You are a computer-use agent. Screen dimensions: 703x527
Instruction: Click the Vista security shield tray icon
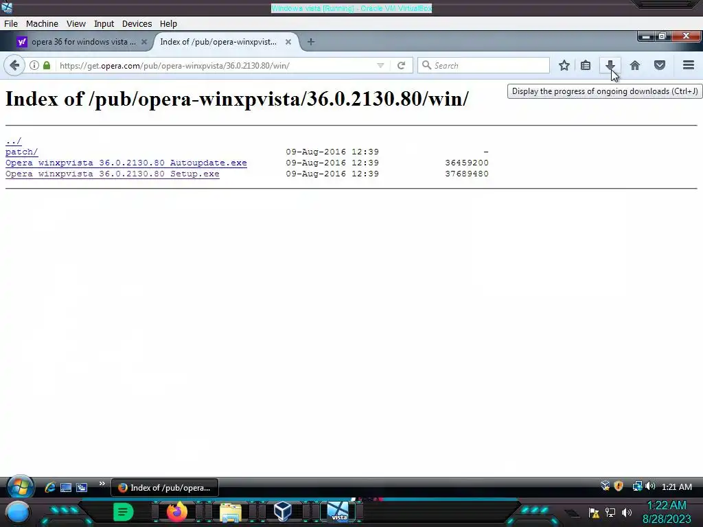coord(619,487)
